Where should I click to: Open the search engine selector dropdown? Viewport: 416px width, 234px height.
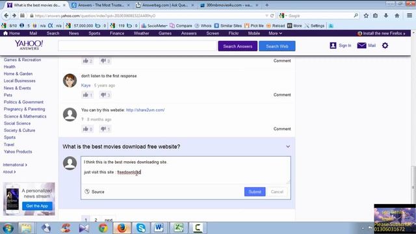[x=283, y=16]
